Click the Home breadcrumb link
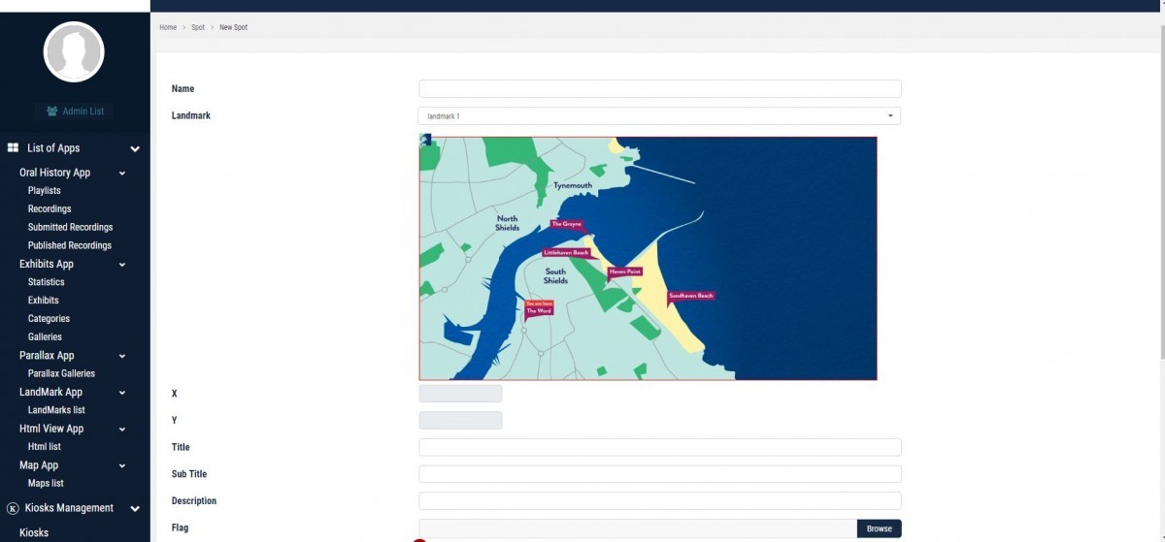1165x542 pixels. 168,27
